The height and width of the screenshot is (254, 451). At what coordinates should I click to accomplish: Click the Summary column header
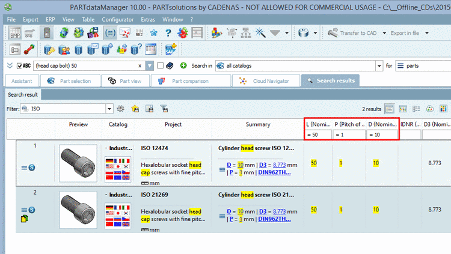click(258, 124)
